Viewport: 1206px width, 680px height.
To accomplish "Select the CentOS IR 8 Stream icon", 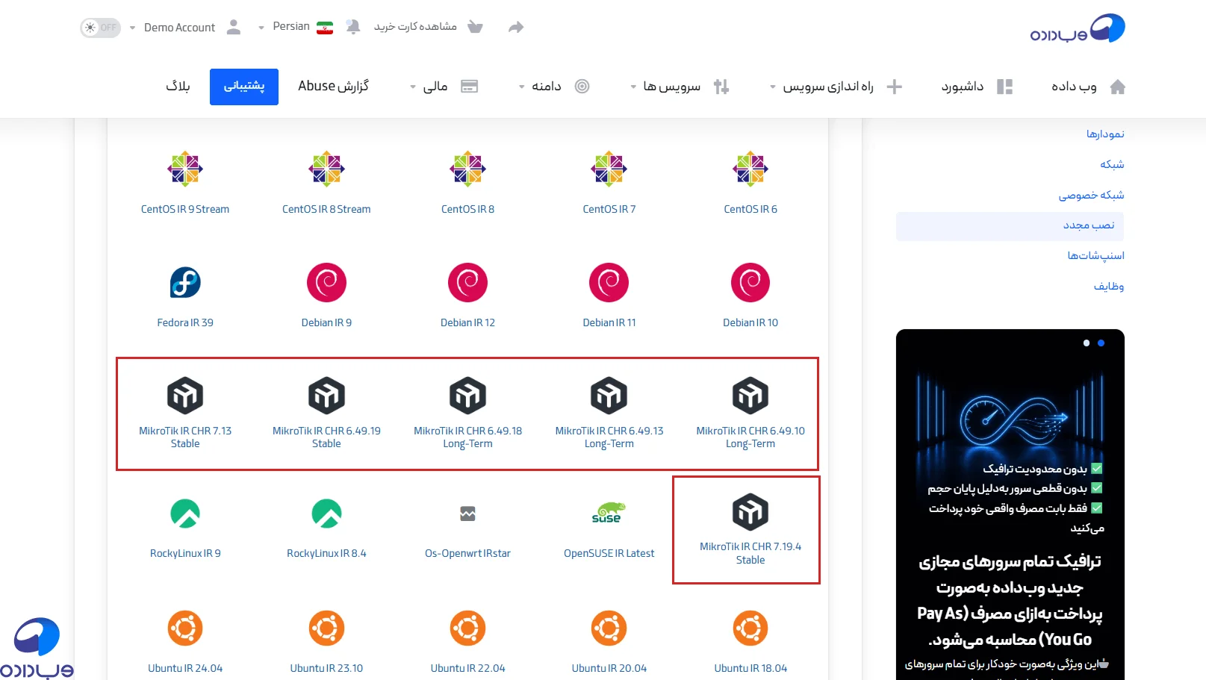I will point(326,169).
